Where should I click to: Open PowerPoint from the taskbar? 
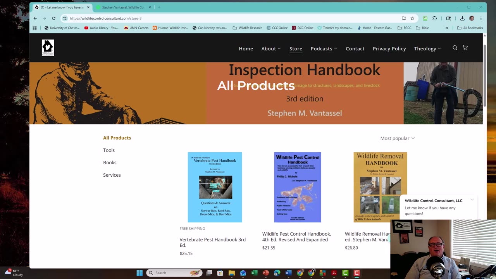(x=265, y=273)
